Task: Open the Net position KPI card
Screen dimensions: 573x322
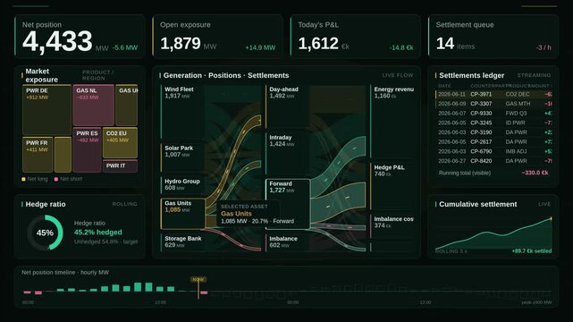Action: [x=80, y=37]
